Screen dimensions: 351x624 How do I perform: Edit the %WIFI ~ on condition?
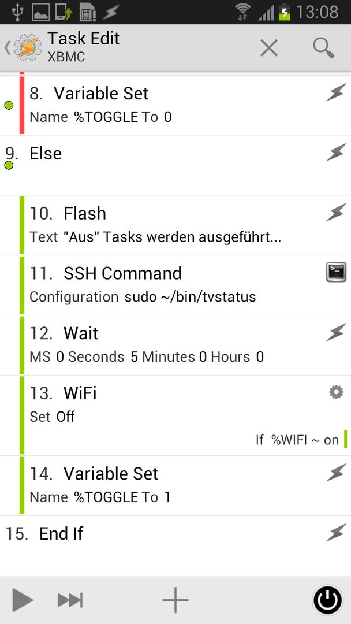[297, 440]
